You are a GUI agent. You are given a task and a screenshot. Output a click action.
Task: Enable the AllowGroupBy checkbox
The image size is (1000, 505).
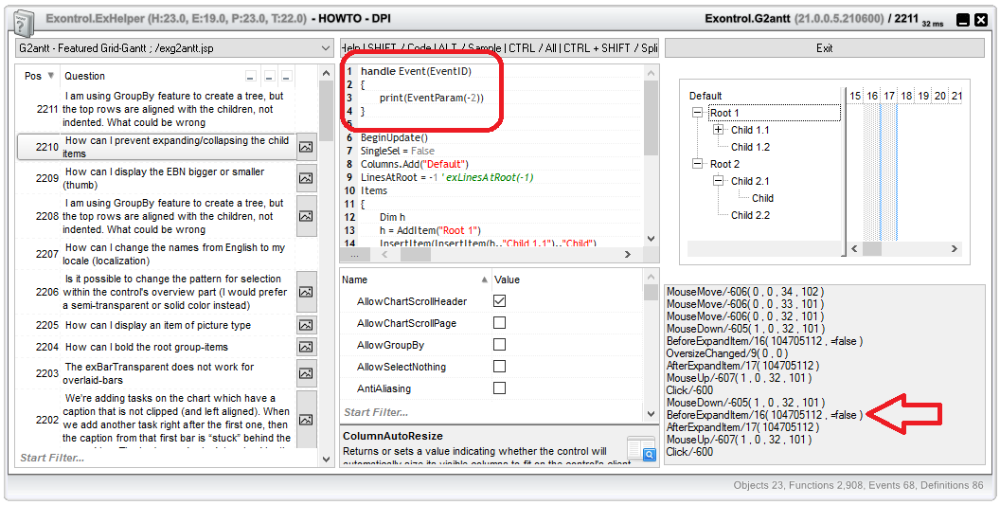point(499,345)
